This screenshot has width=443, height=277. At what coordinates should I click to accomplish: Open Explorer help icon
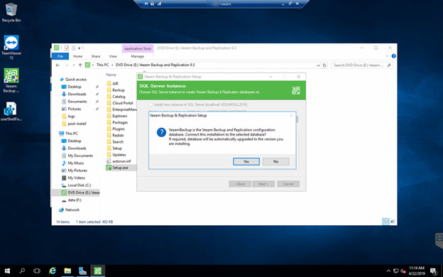393,56
